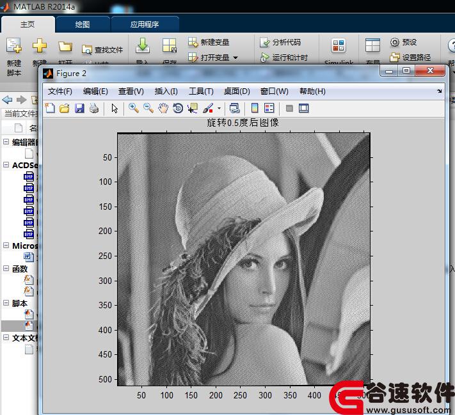Click the plot title 旋转0.5度后图像

pyautogui.click(x=243, y=123)
